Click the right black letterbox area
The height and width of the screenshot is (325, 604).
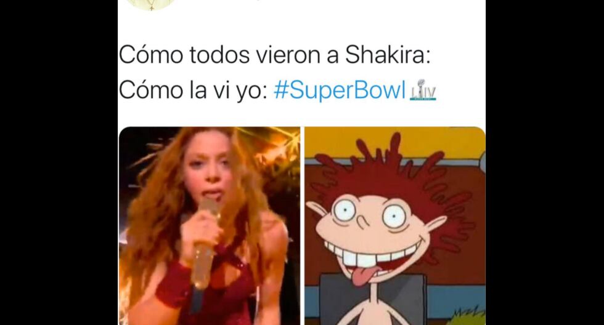[x=545, y=162]
